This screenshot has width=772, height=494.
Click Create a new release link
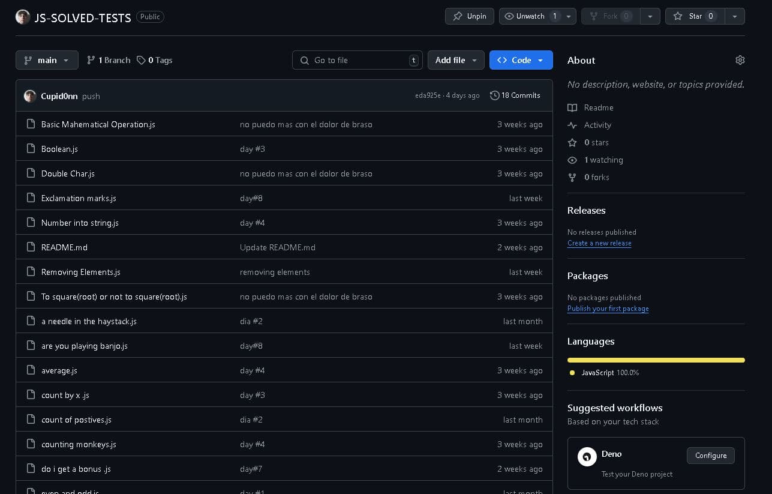[599, 243]
